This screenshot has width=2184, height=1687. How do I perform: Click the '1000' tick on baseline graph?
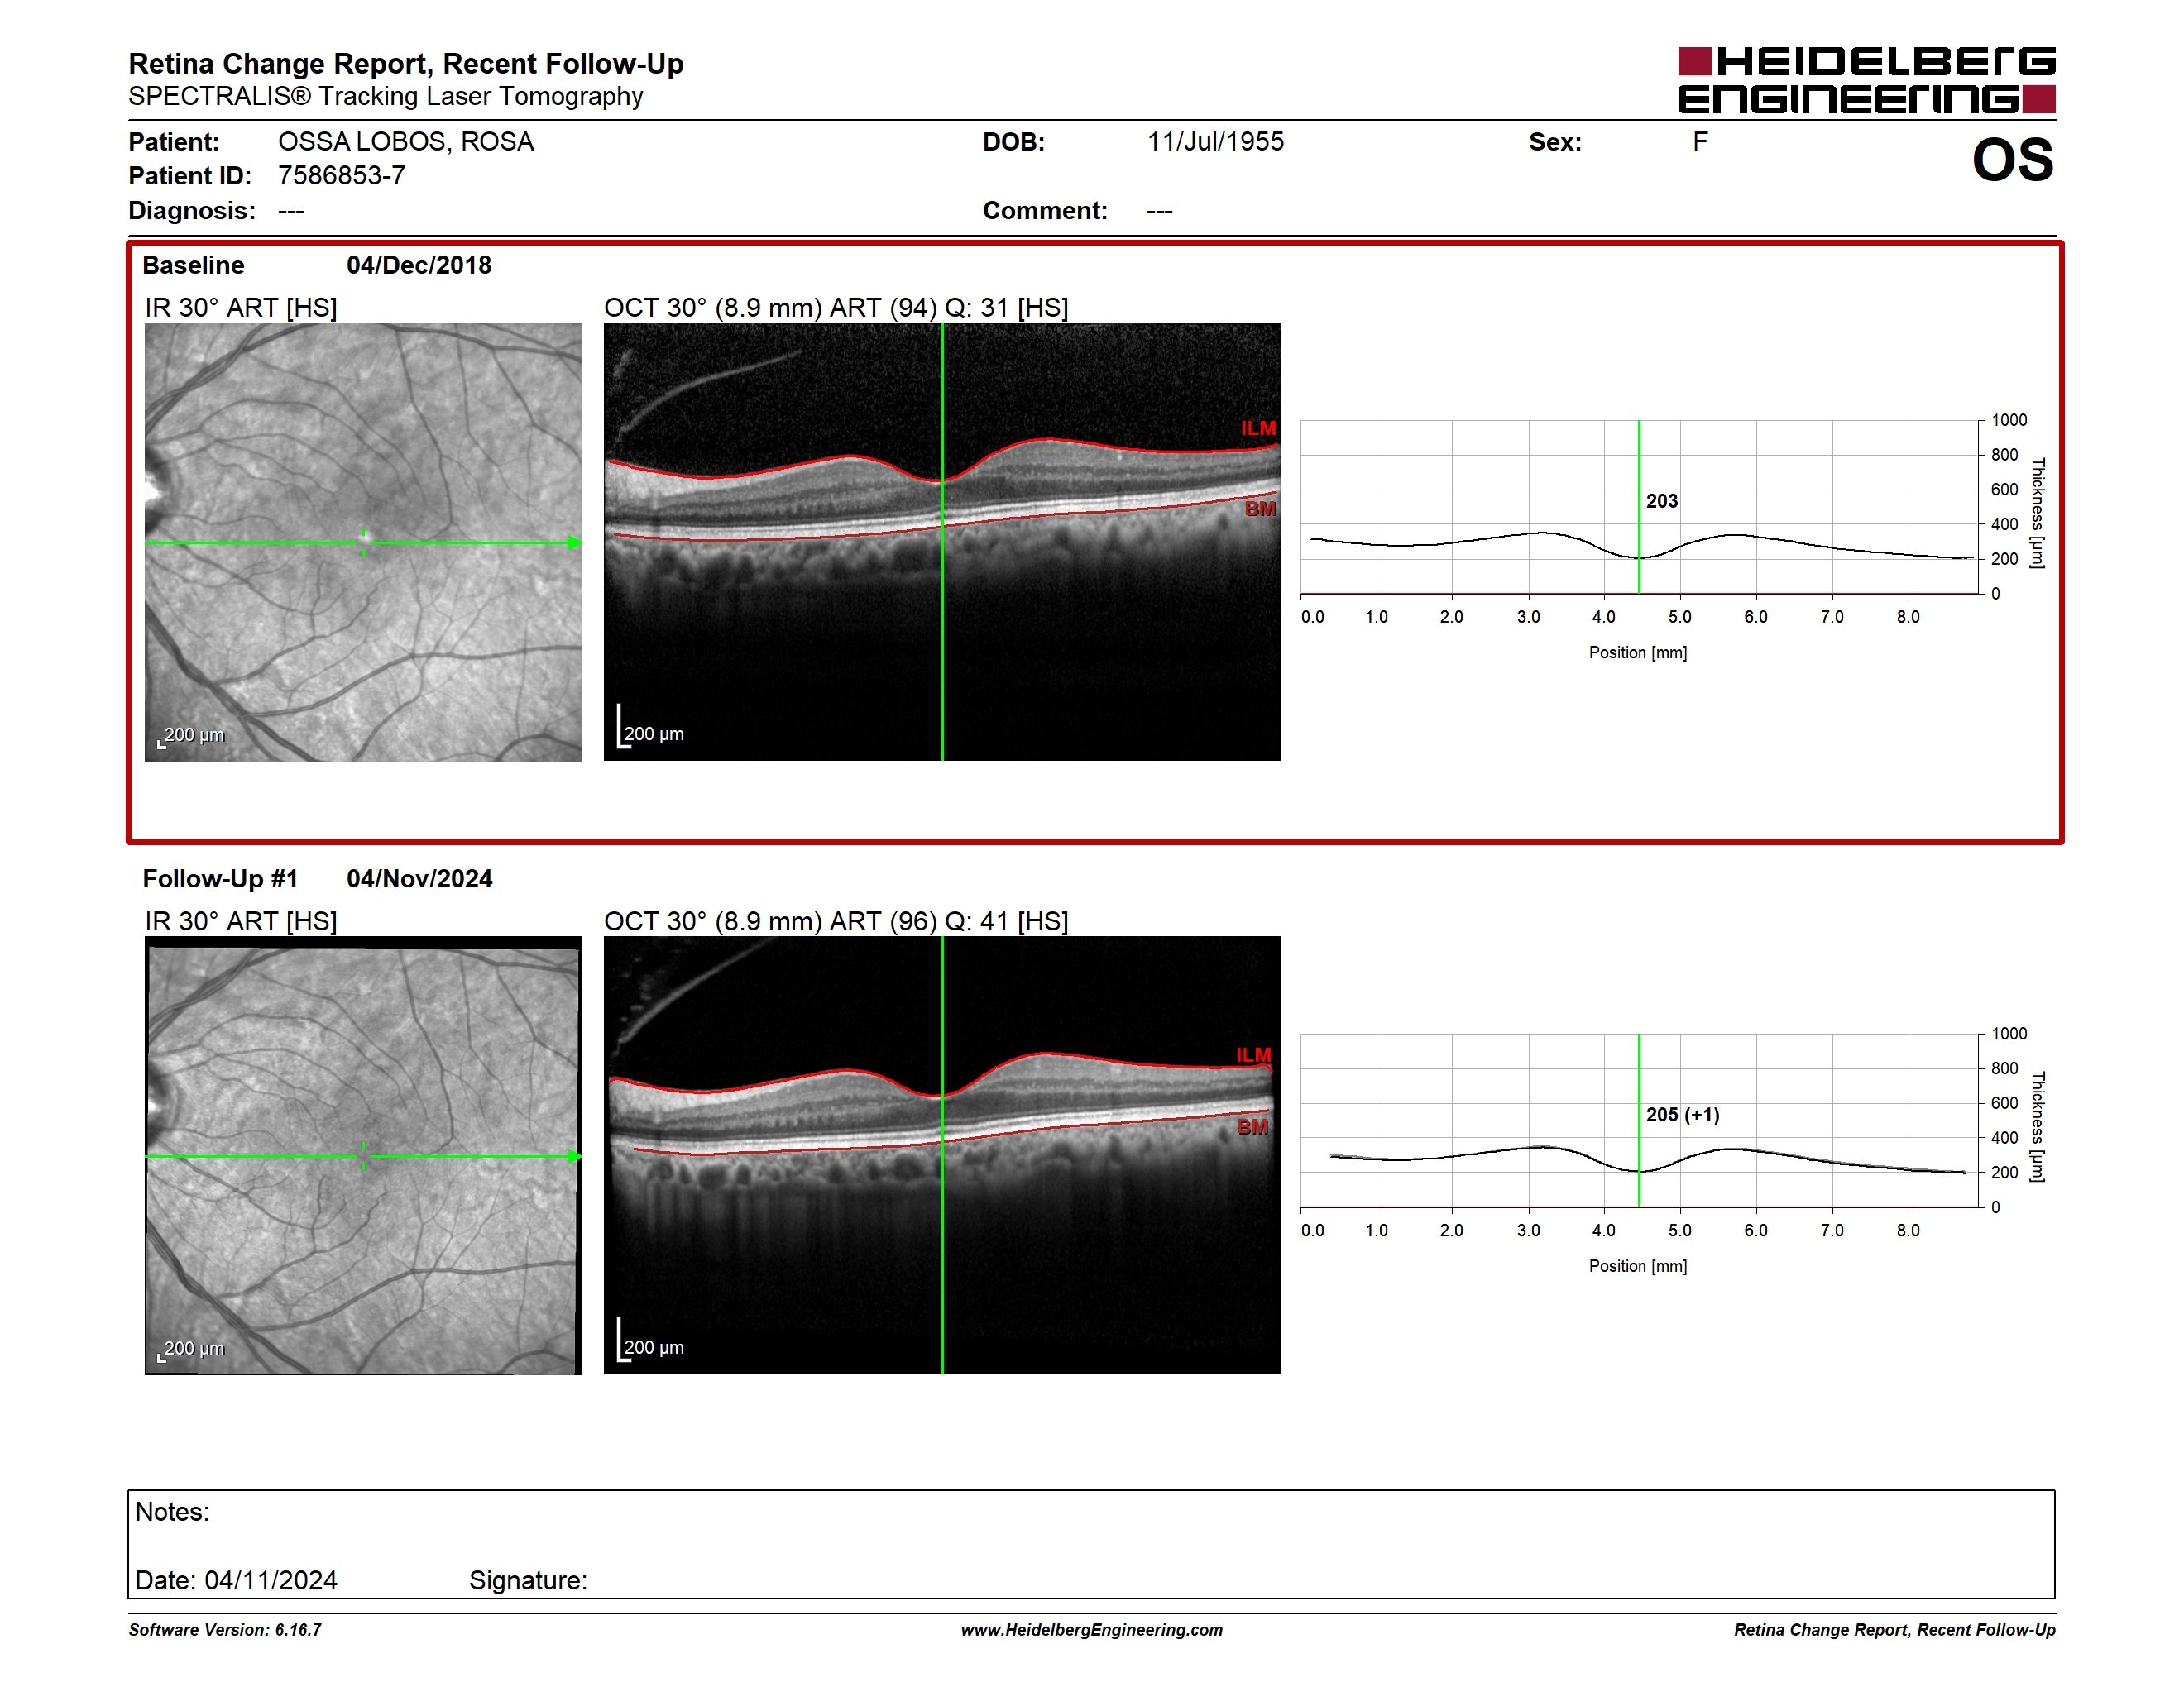point(2009,420)
